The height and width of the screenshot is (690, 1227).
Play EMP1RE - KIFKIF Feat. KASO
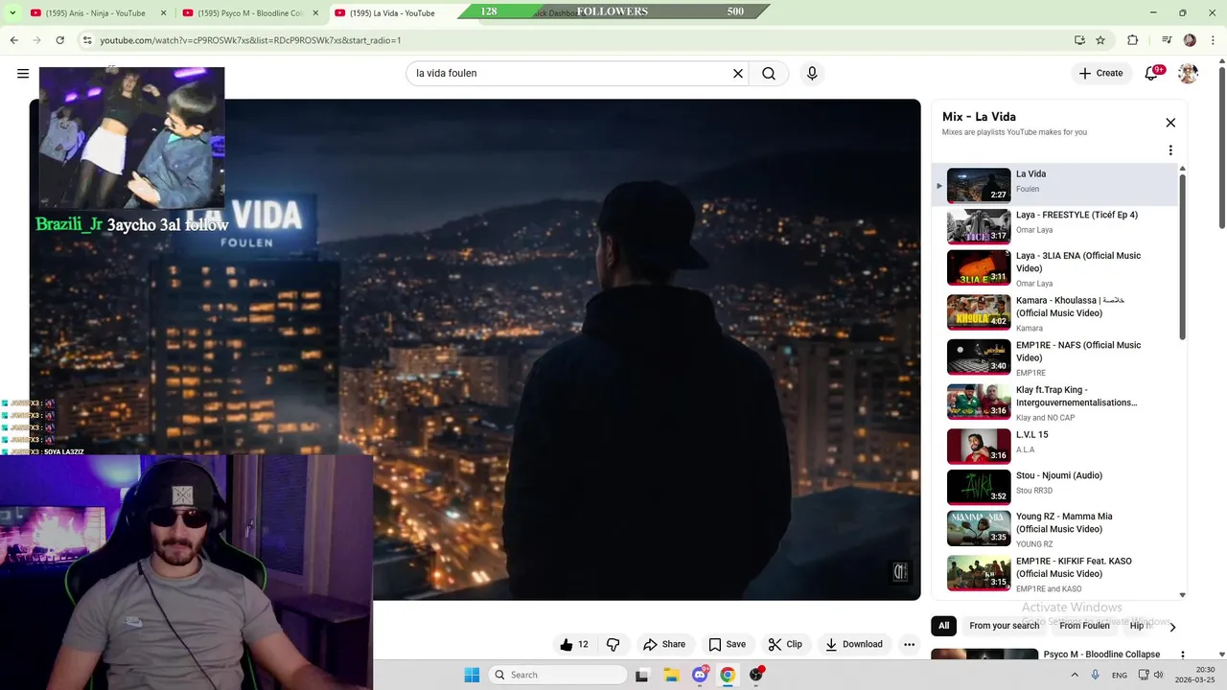coord(1054,573)
